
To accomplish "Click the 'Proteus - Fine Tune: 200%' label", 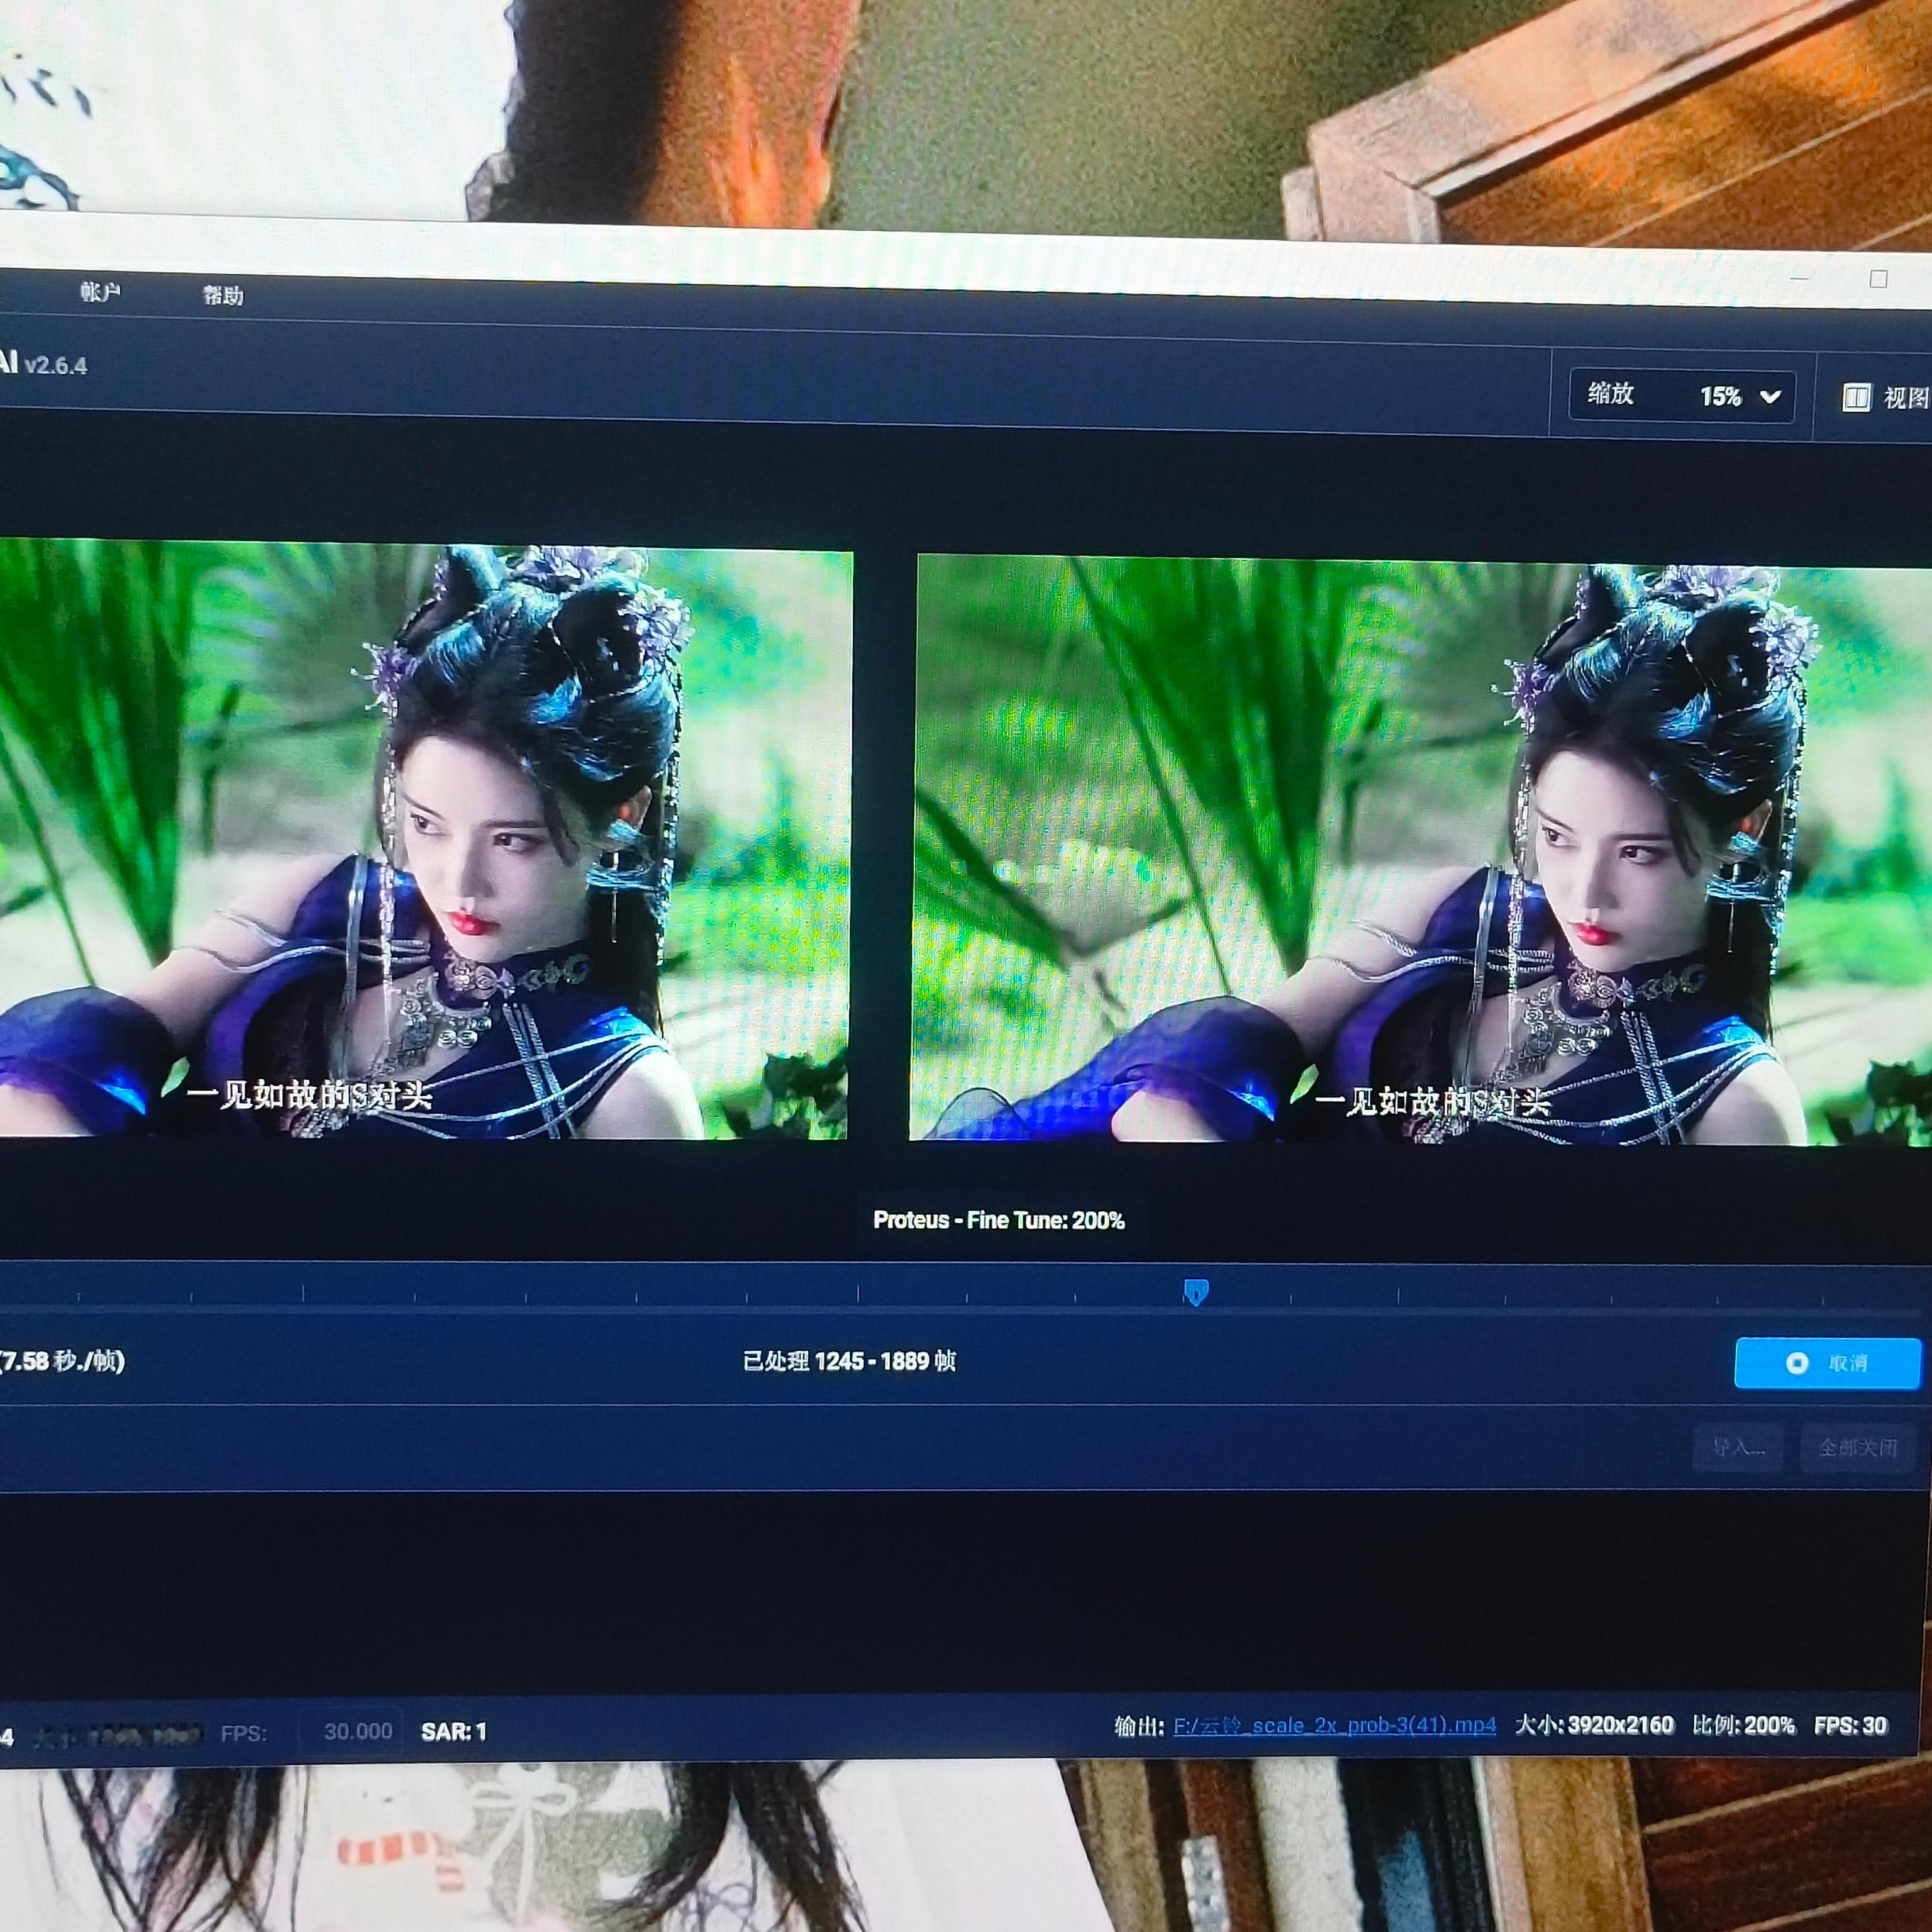I will pyautogui.click(x=999, y=1220).
